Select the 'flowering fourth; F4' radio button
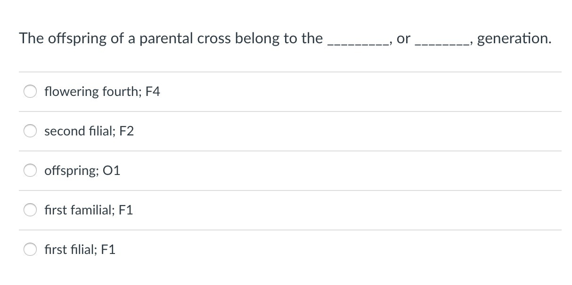 pos(31,91)
